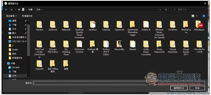Open the AirDroid folder
The width and height of the screenshot is (211, 95).
53,26
